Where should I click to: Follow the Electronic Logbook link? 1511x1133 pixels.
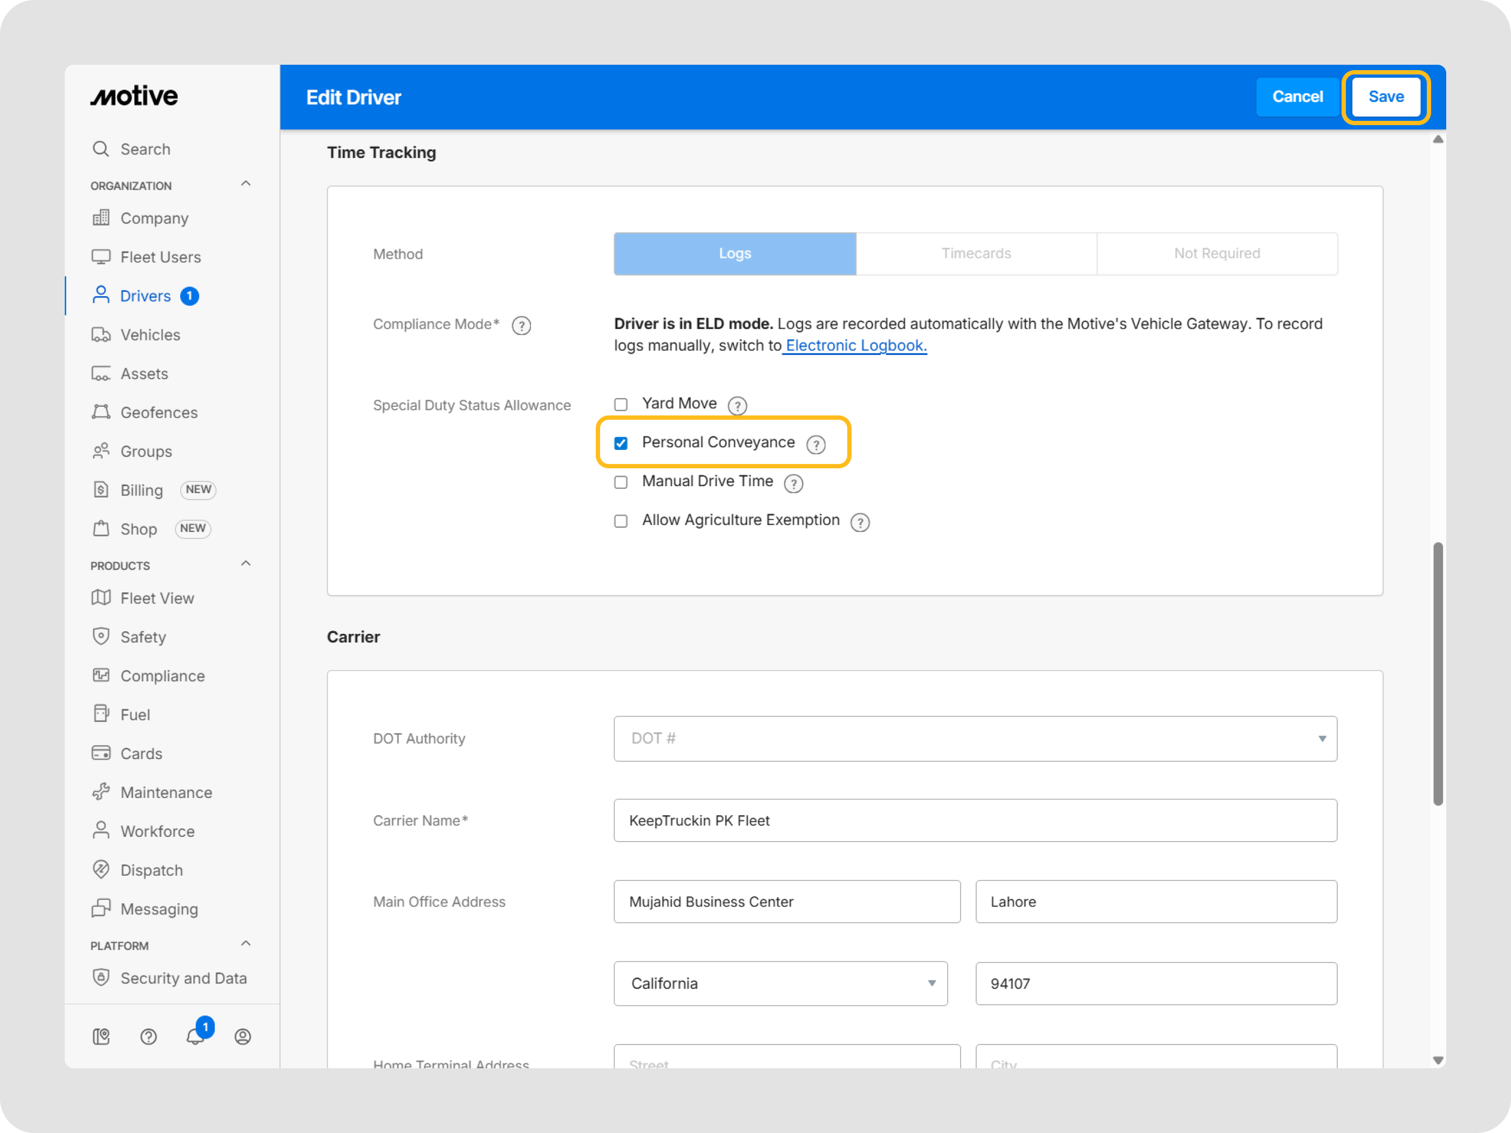pos(856,346)
